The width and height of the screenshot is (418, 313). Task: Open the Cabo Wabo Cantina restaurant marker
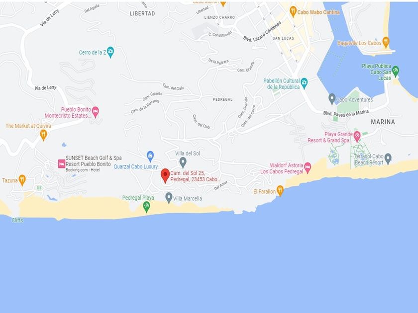point(293,12)
